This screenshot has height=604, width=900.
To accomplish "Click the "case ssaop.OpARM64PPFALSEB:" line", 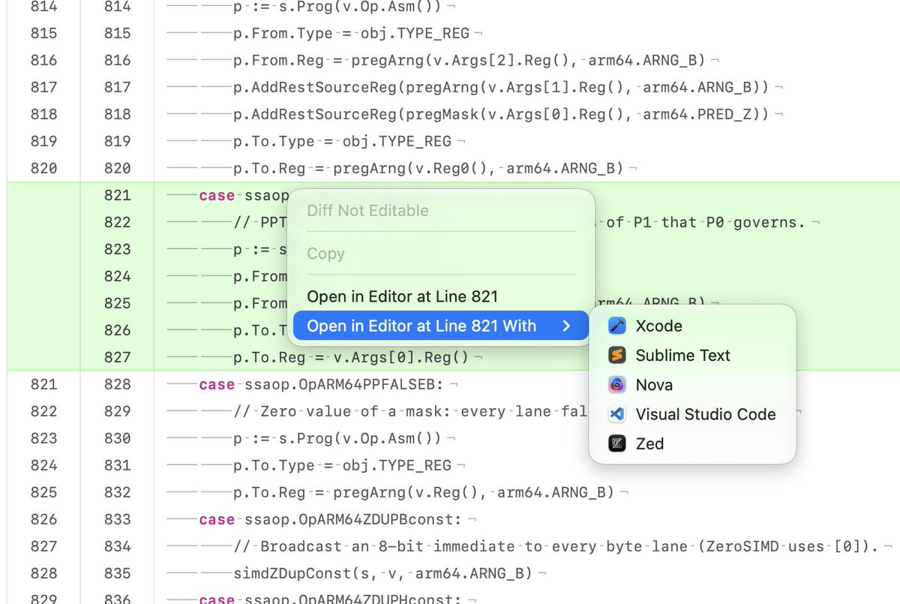I will coord(322,384).
